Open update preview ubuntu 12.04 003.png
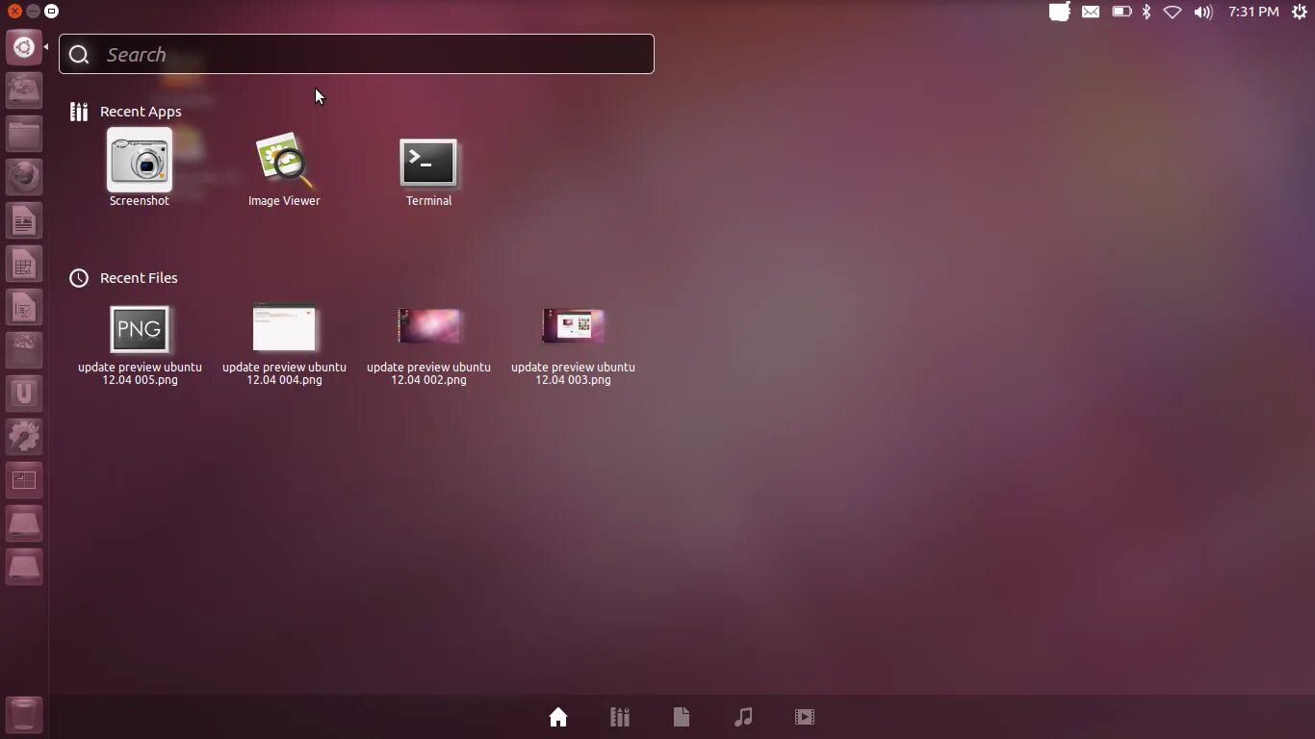Screen dimensions: 1315x739 tap(573, 344)
